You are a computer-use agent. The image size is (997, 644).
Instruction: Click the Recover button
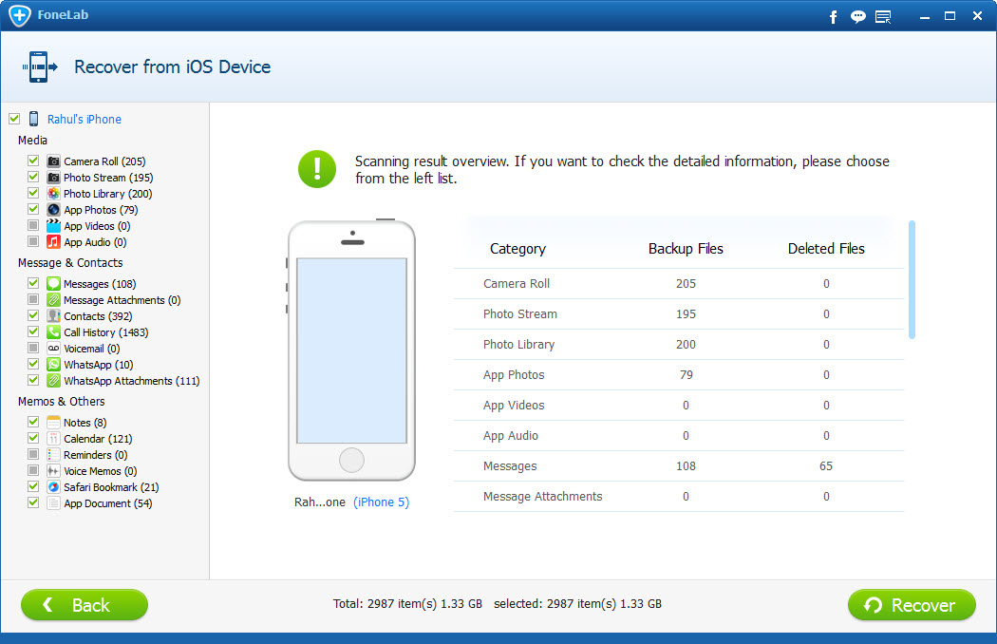(x=911, y=605)
